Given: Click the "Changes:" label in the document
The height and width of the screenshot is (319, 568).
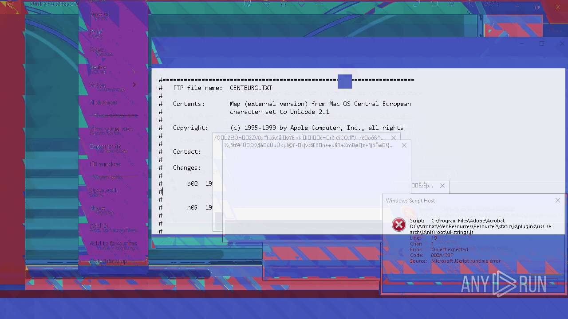Looking at the screenshot, I should (x=187, y=167).
